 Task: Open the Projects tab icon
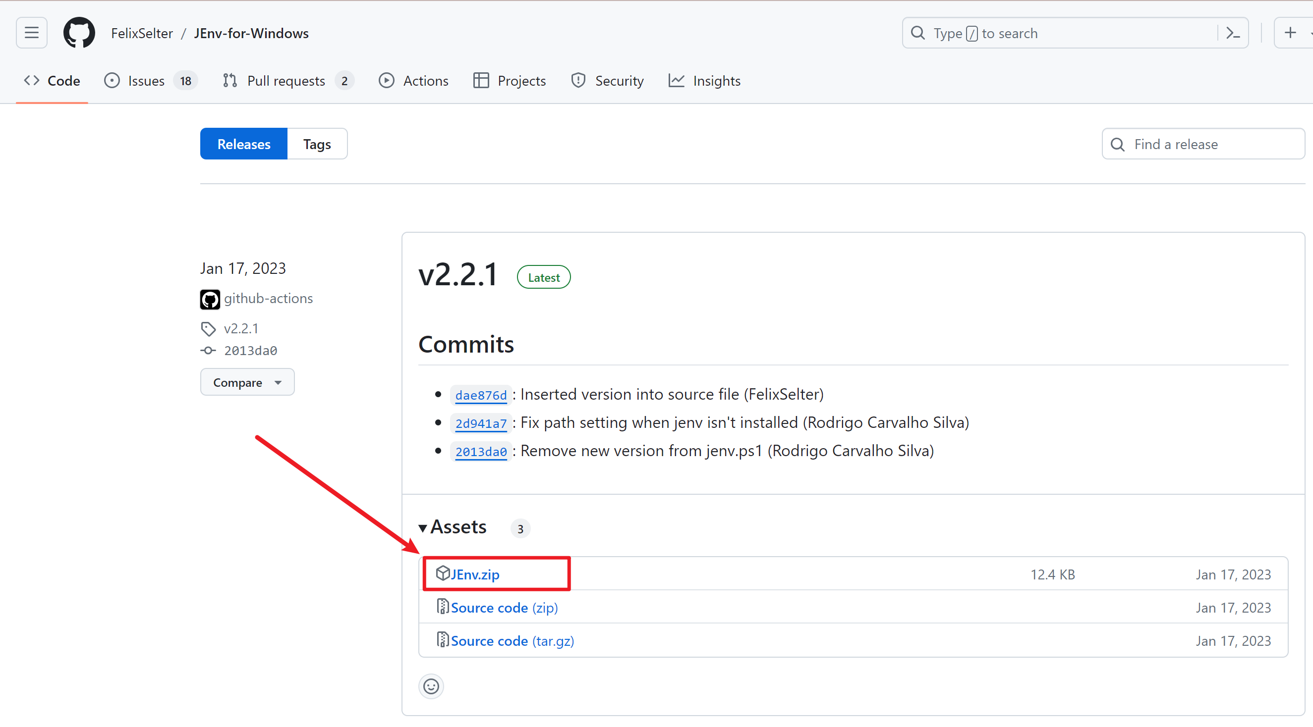481,81
